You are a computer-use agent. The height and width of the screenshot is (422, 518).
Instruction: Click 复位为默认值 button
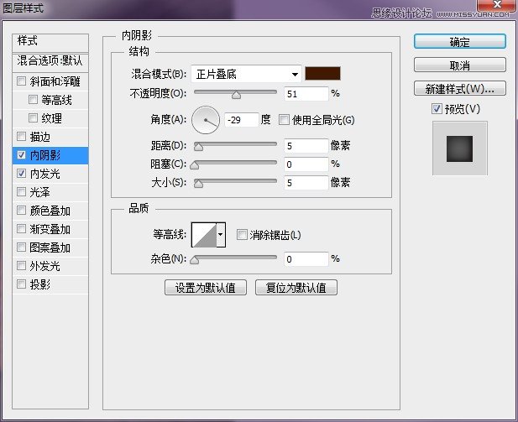pyautogui.click(x=296, y=288)
